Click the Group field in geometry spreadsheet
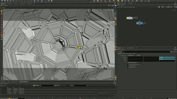 click(x=47, y=86)
